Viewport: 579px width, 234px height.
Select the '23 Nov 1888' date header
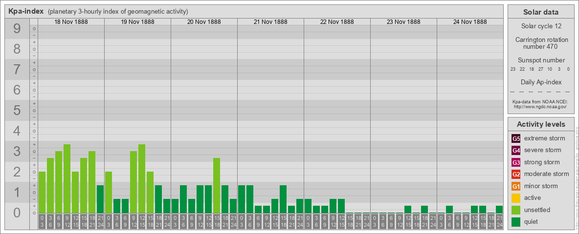(403, 22)
